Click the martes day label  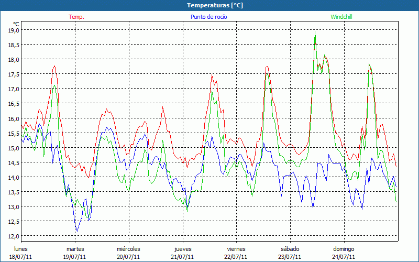tap(75, 249)
